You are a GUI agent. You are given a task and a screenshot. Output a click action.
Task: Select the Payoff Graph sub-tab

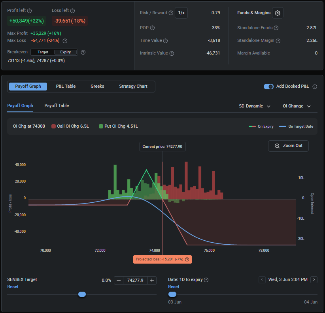20,106
